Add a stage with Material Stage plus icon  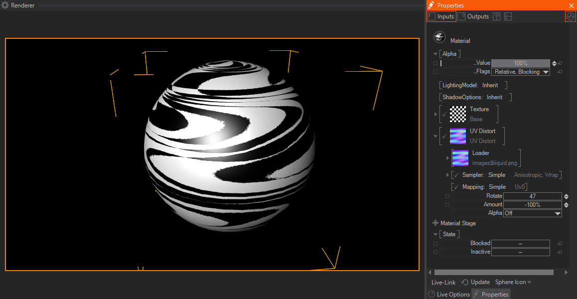point(435,223)
